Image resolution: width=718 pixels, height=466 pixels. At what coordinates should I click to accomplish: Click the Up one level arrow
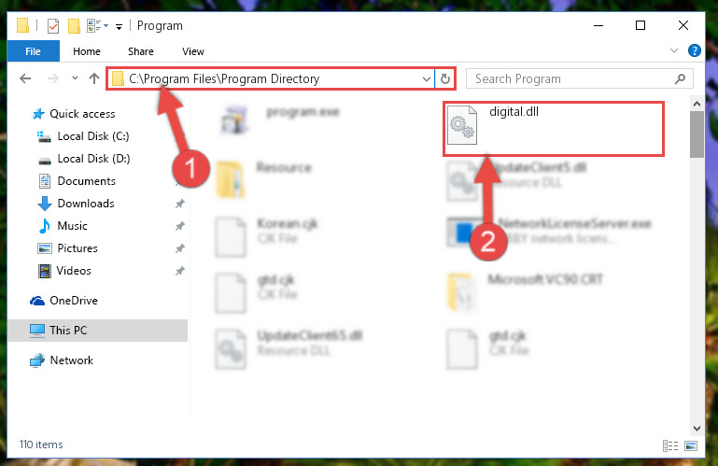point(94,78)
